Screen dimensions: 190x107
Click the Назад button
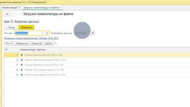[11, 27]
